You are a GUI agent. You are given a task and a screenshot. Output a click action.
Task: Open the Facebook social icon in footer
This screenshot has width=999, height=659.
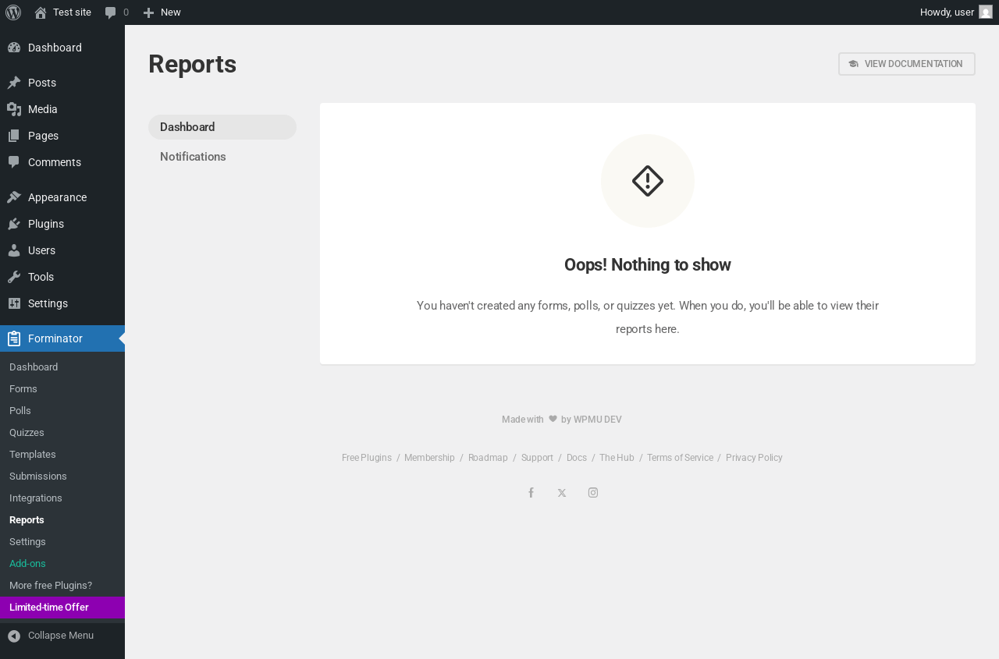tap(531, 492)
